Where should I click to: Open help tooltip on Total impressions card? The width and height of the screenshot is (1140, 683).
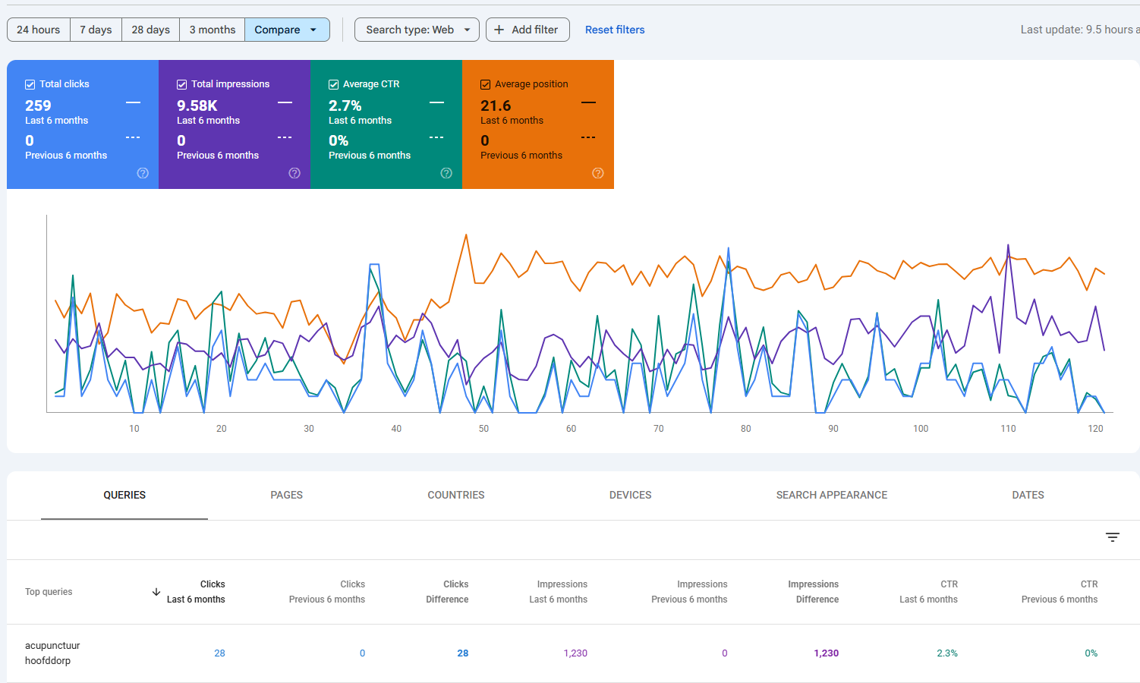pyautogui.click(x=294, y=173)
